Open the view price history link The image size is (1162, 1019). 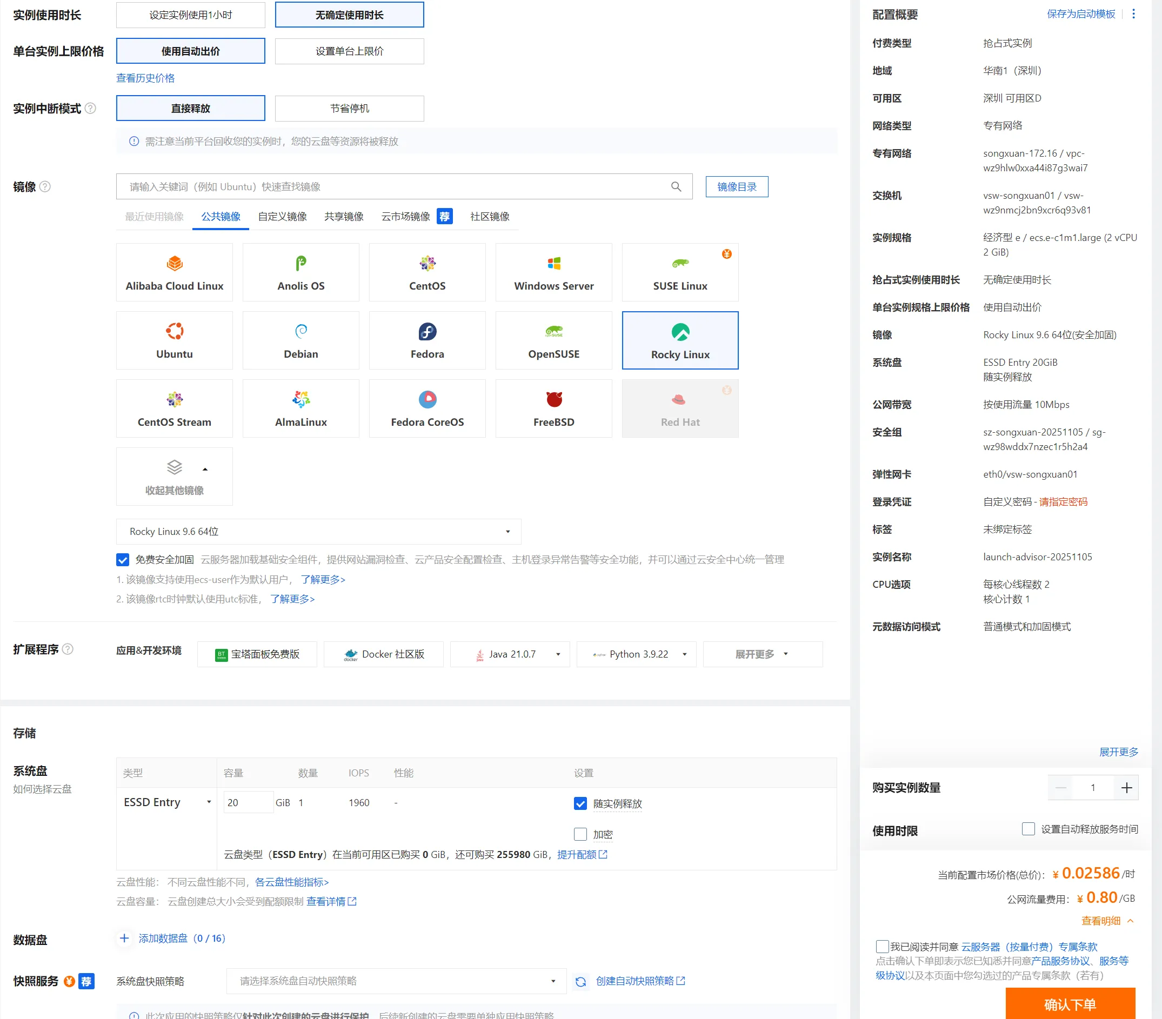coord(145,78)
